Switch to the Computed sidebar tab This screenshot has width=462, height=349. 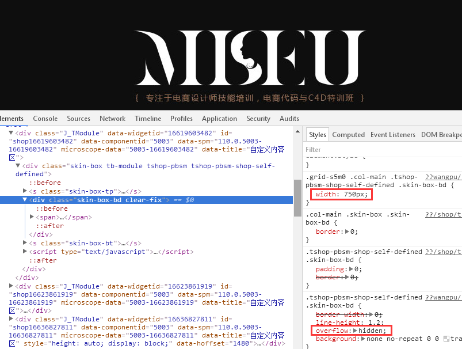(348, 135)
